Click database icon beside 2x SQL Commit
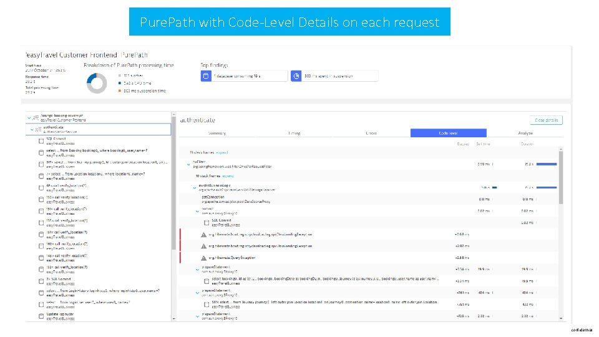The image size is (599, 337). [41, 281]
